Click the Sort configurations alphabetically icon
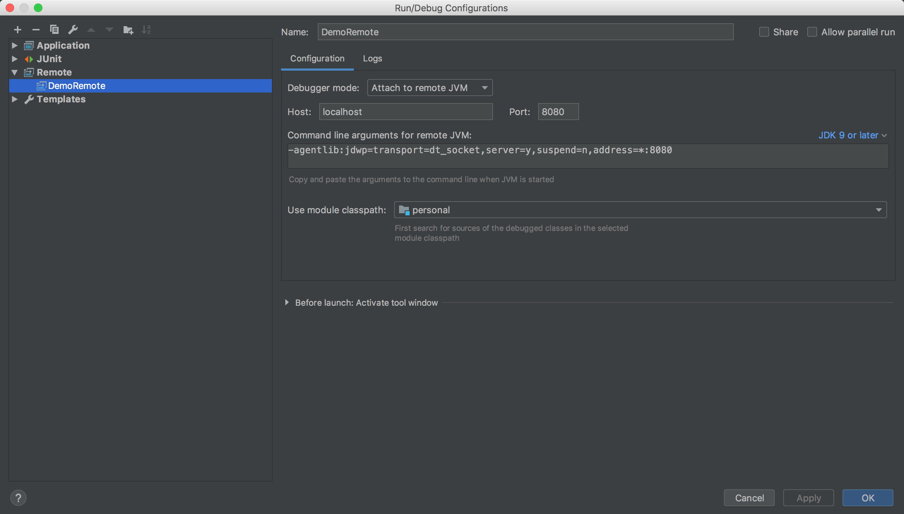The image size is (904, 514). point(146,30)
